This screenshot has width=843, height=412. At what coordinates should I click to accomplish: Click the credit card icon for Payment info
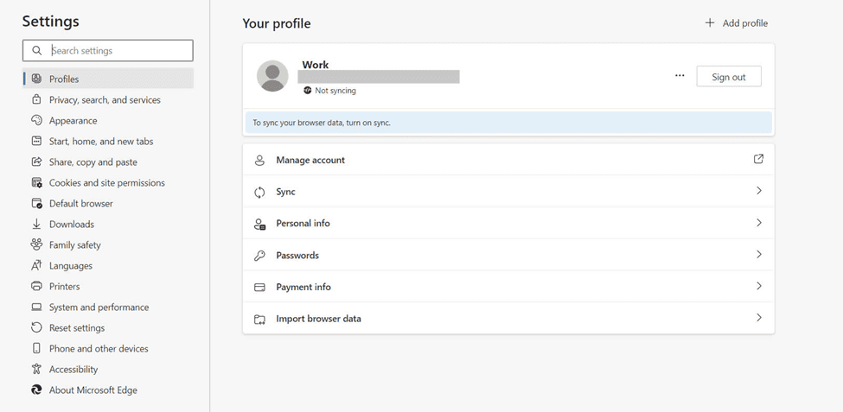tap(259, 288)
